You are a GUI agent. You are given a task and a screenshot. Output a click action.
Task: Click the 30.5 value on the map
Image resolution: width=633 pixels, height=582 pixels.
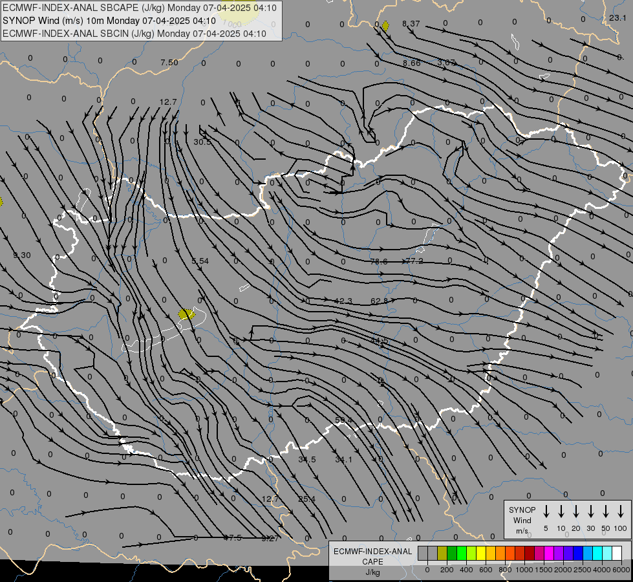click(202, 142)
